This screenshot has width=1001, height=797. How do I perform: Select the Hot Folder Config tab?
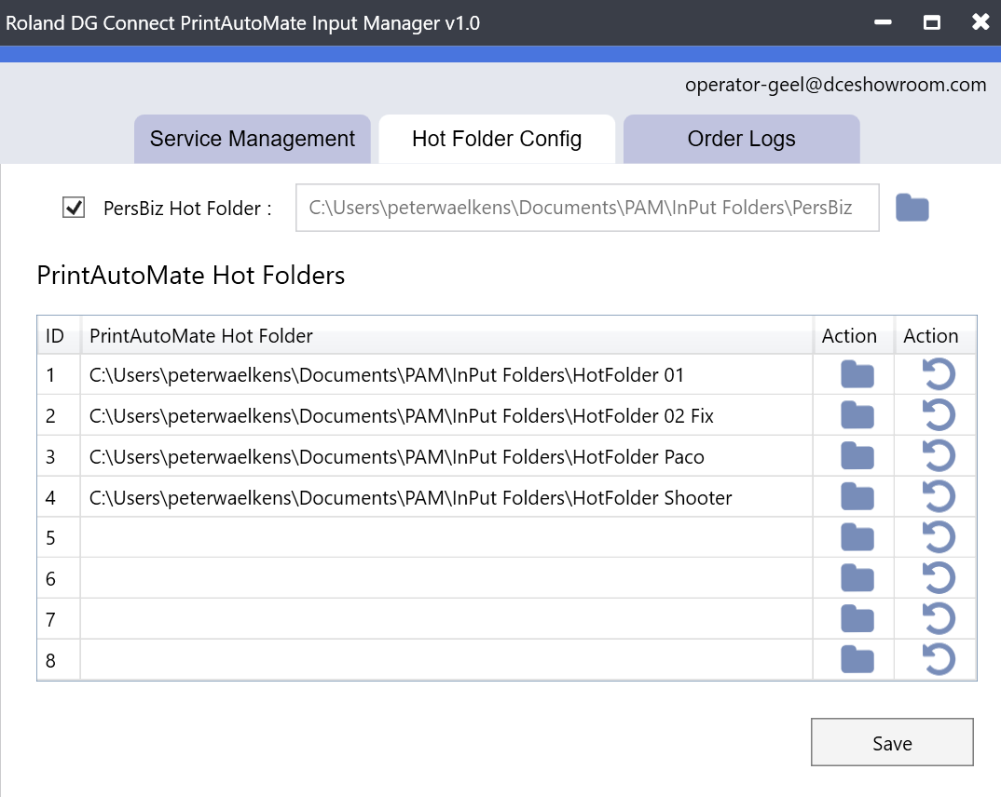click(497, 139)
